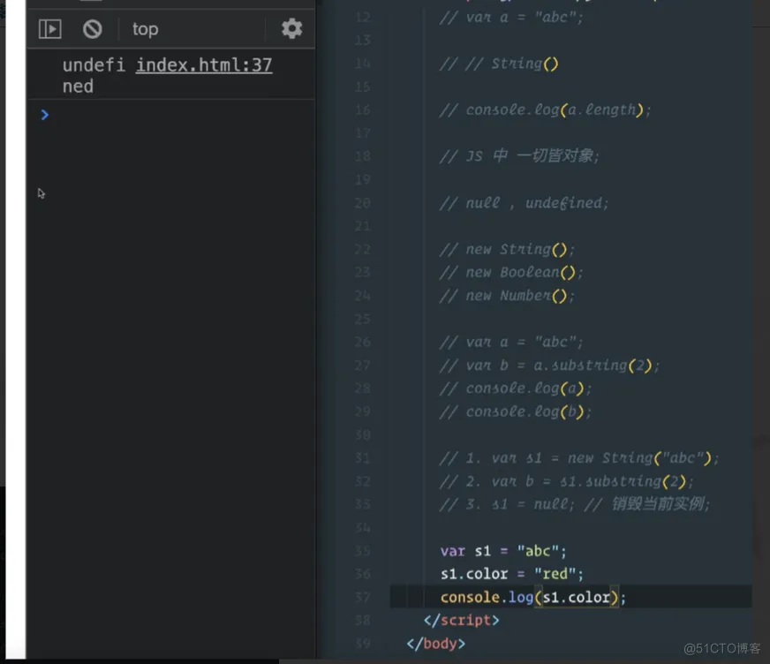Toggle the console sidebar panel icon
770x664 pixels.
tap(50, 29)
